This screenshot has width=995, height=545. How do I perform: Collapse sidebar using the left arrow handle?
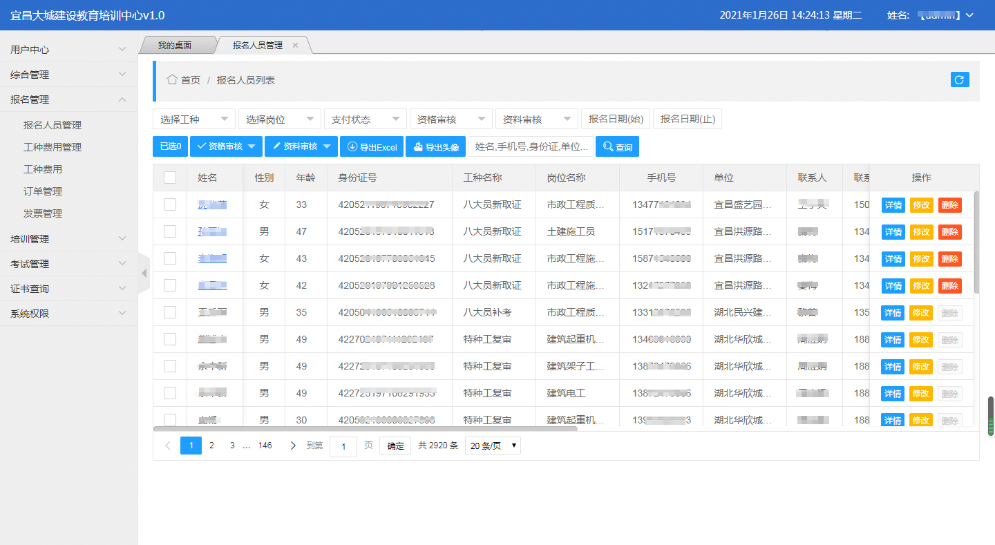(144, 274)
